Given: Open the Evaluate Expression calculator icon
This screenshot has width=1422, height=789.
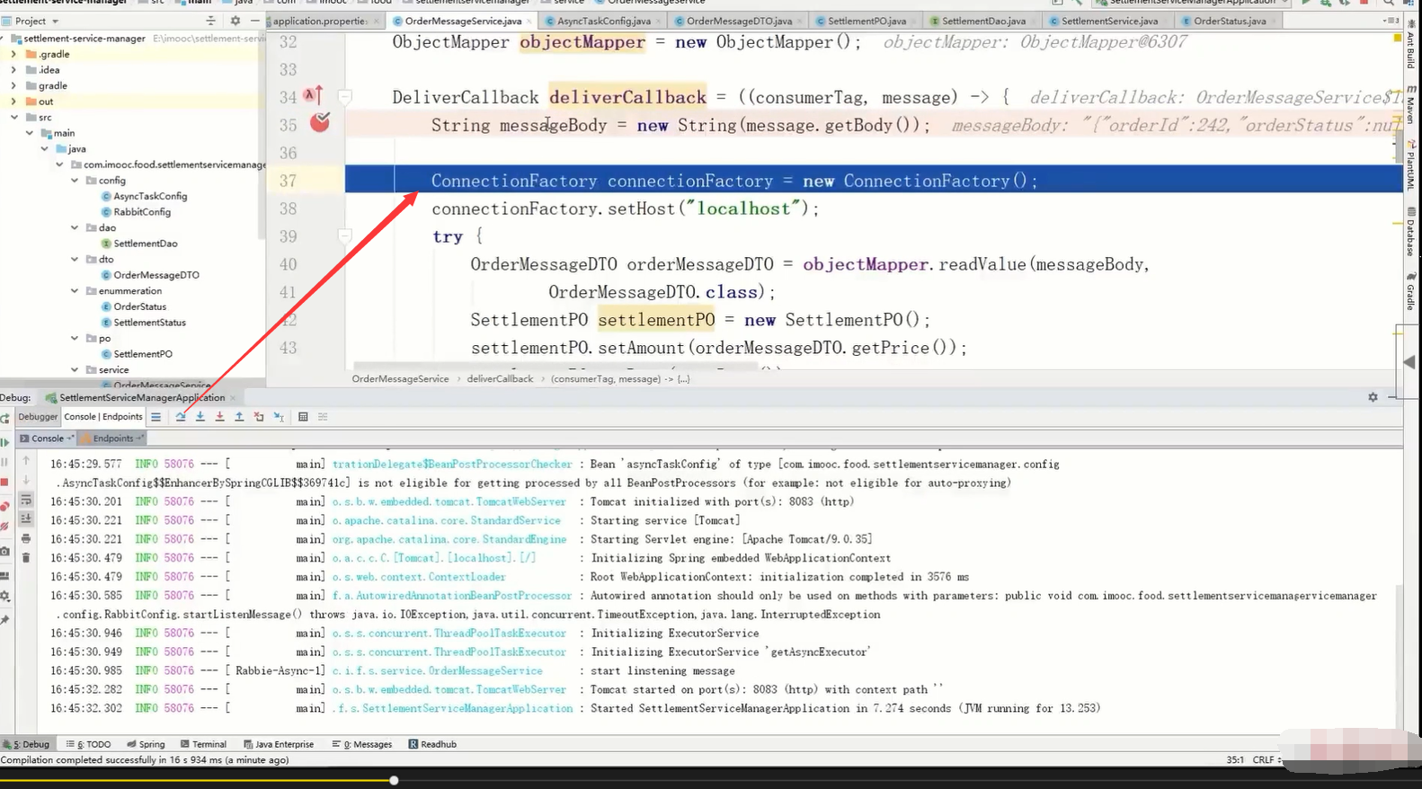Looking at the screenshot, I should point(303,417).
